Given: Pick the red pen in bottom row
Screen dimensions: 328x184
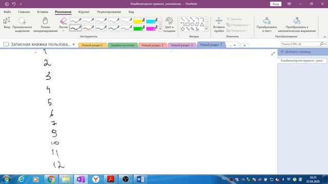Looking at the screenshot, I should (x=88, y=28).
